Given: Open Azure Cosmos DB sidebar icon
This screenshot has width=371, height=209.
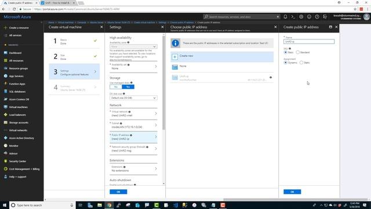Looking at the screenshot, I should [5, 99].
